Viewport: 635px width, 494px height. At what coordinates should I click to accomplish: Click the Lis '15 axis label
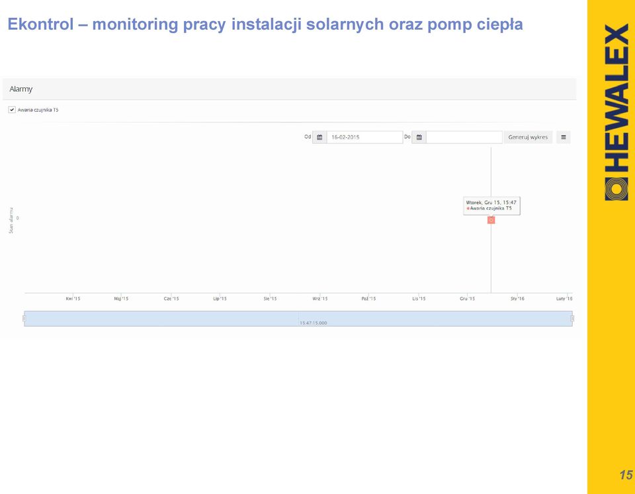coord(419,299)
